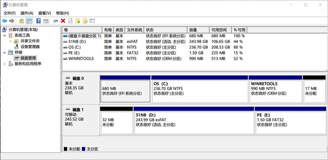
Task: Click the drive icon beside 51NB (D:) row
Action: pyautogui.click(x=65, y=42)
